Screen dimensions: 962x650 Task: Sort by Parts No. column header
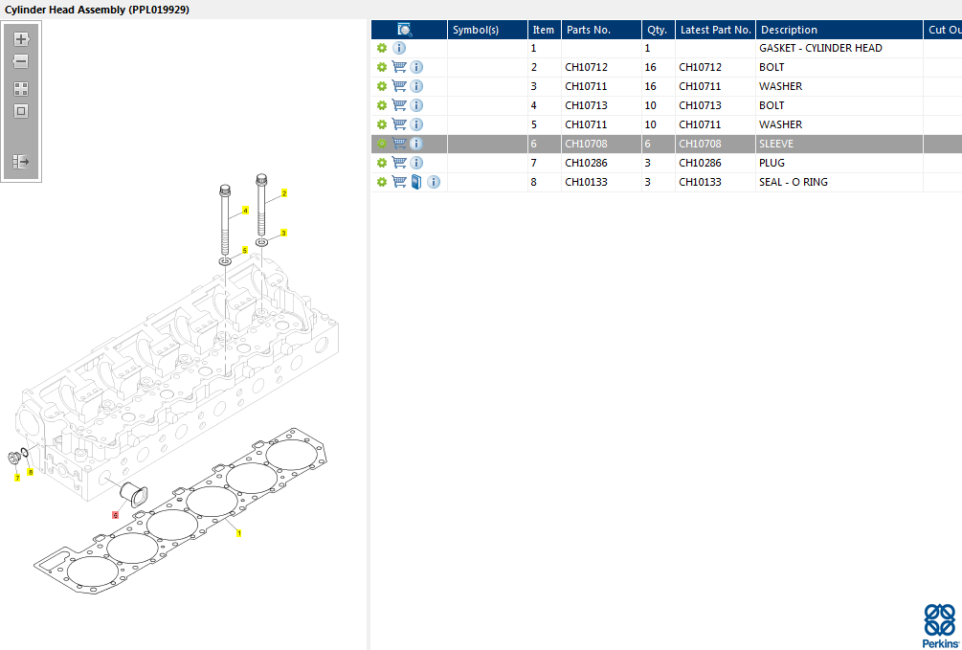[x=588, y=30]
